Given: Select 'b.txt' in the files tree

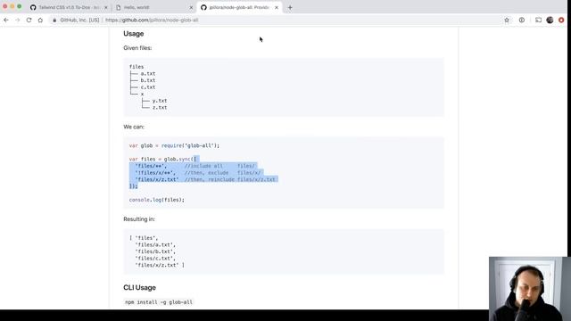Looking at the screenshot, I should tap(148, 80).
